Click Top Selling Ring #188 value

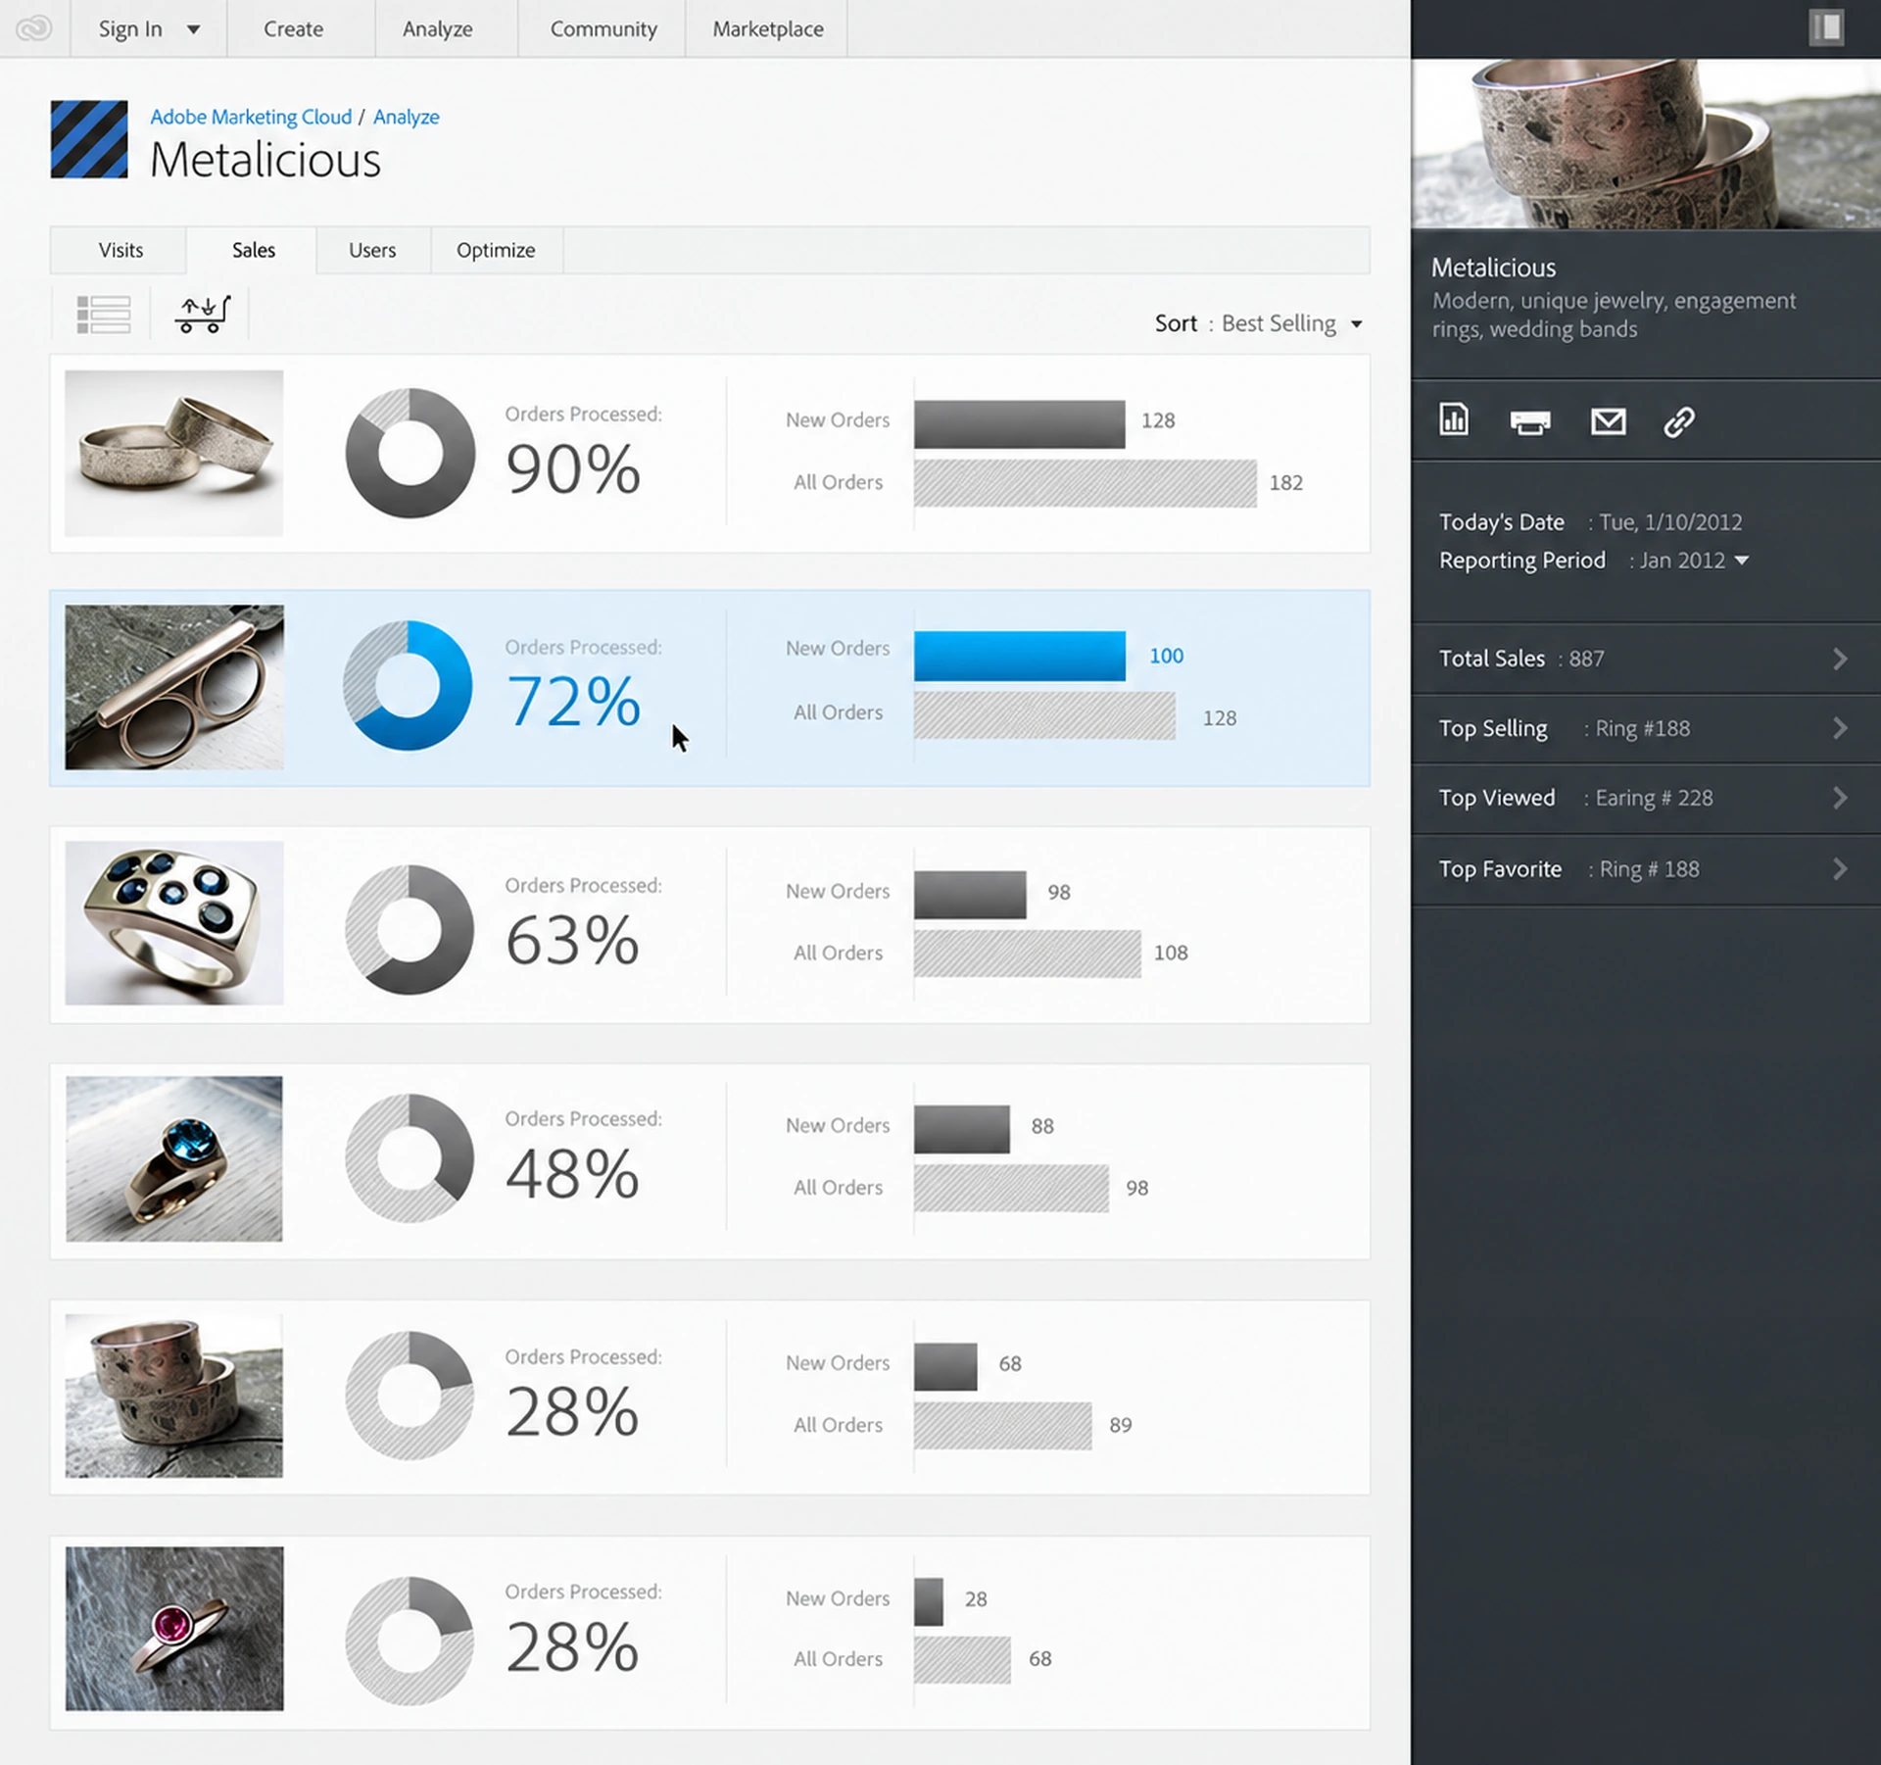(x=1642, y=729)
